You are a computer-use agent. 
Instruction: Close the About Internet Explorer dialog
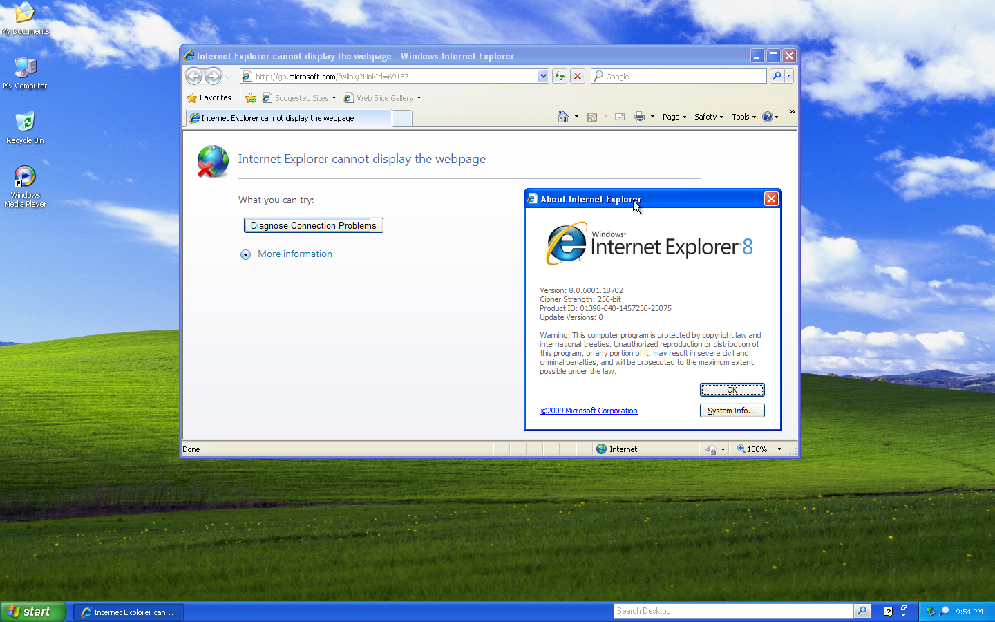[771, 199]
